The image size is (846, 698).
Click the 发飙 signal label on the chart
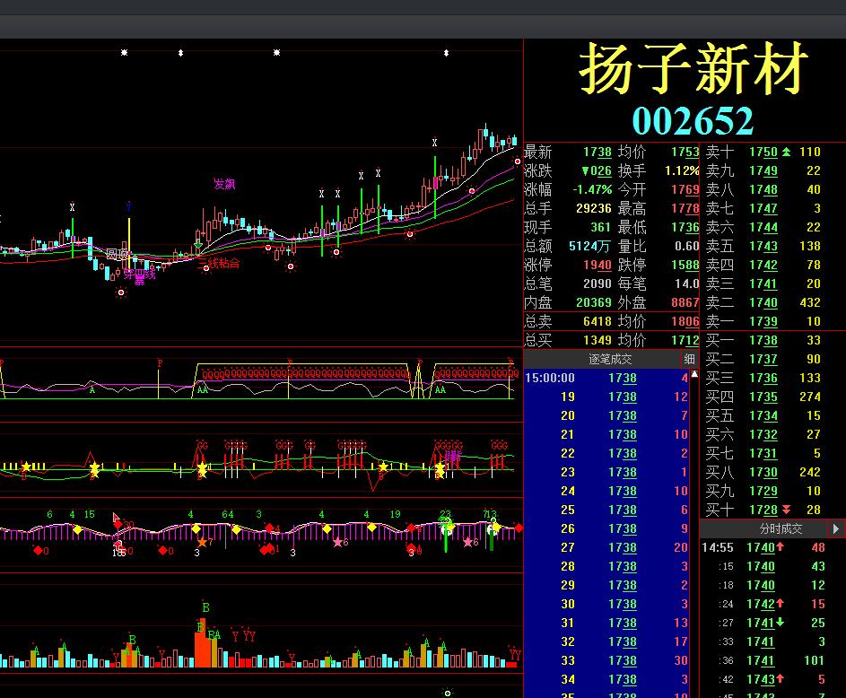pyautogui.click(x=224, y=184)
